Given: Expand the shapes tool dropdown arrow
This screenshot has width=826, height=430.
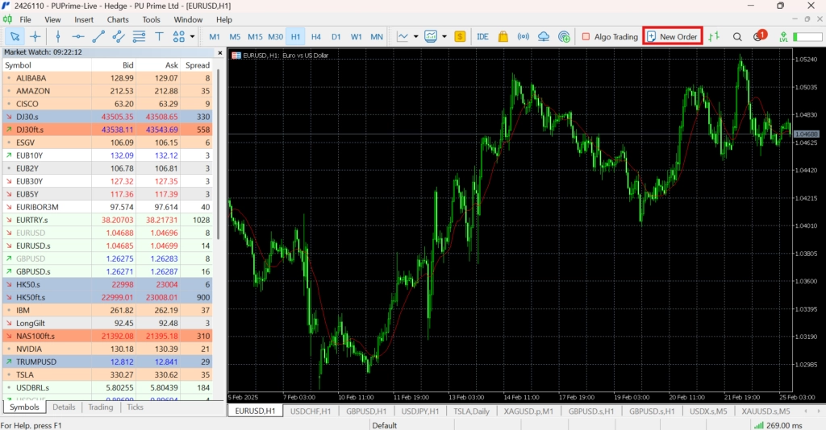Looking at the screenshot, I should point(192,37).
